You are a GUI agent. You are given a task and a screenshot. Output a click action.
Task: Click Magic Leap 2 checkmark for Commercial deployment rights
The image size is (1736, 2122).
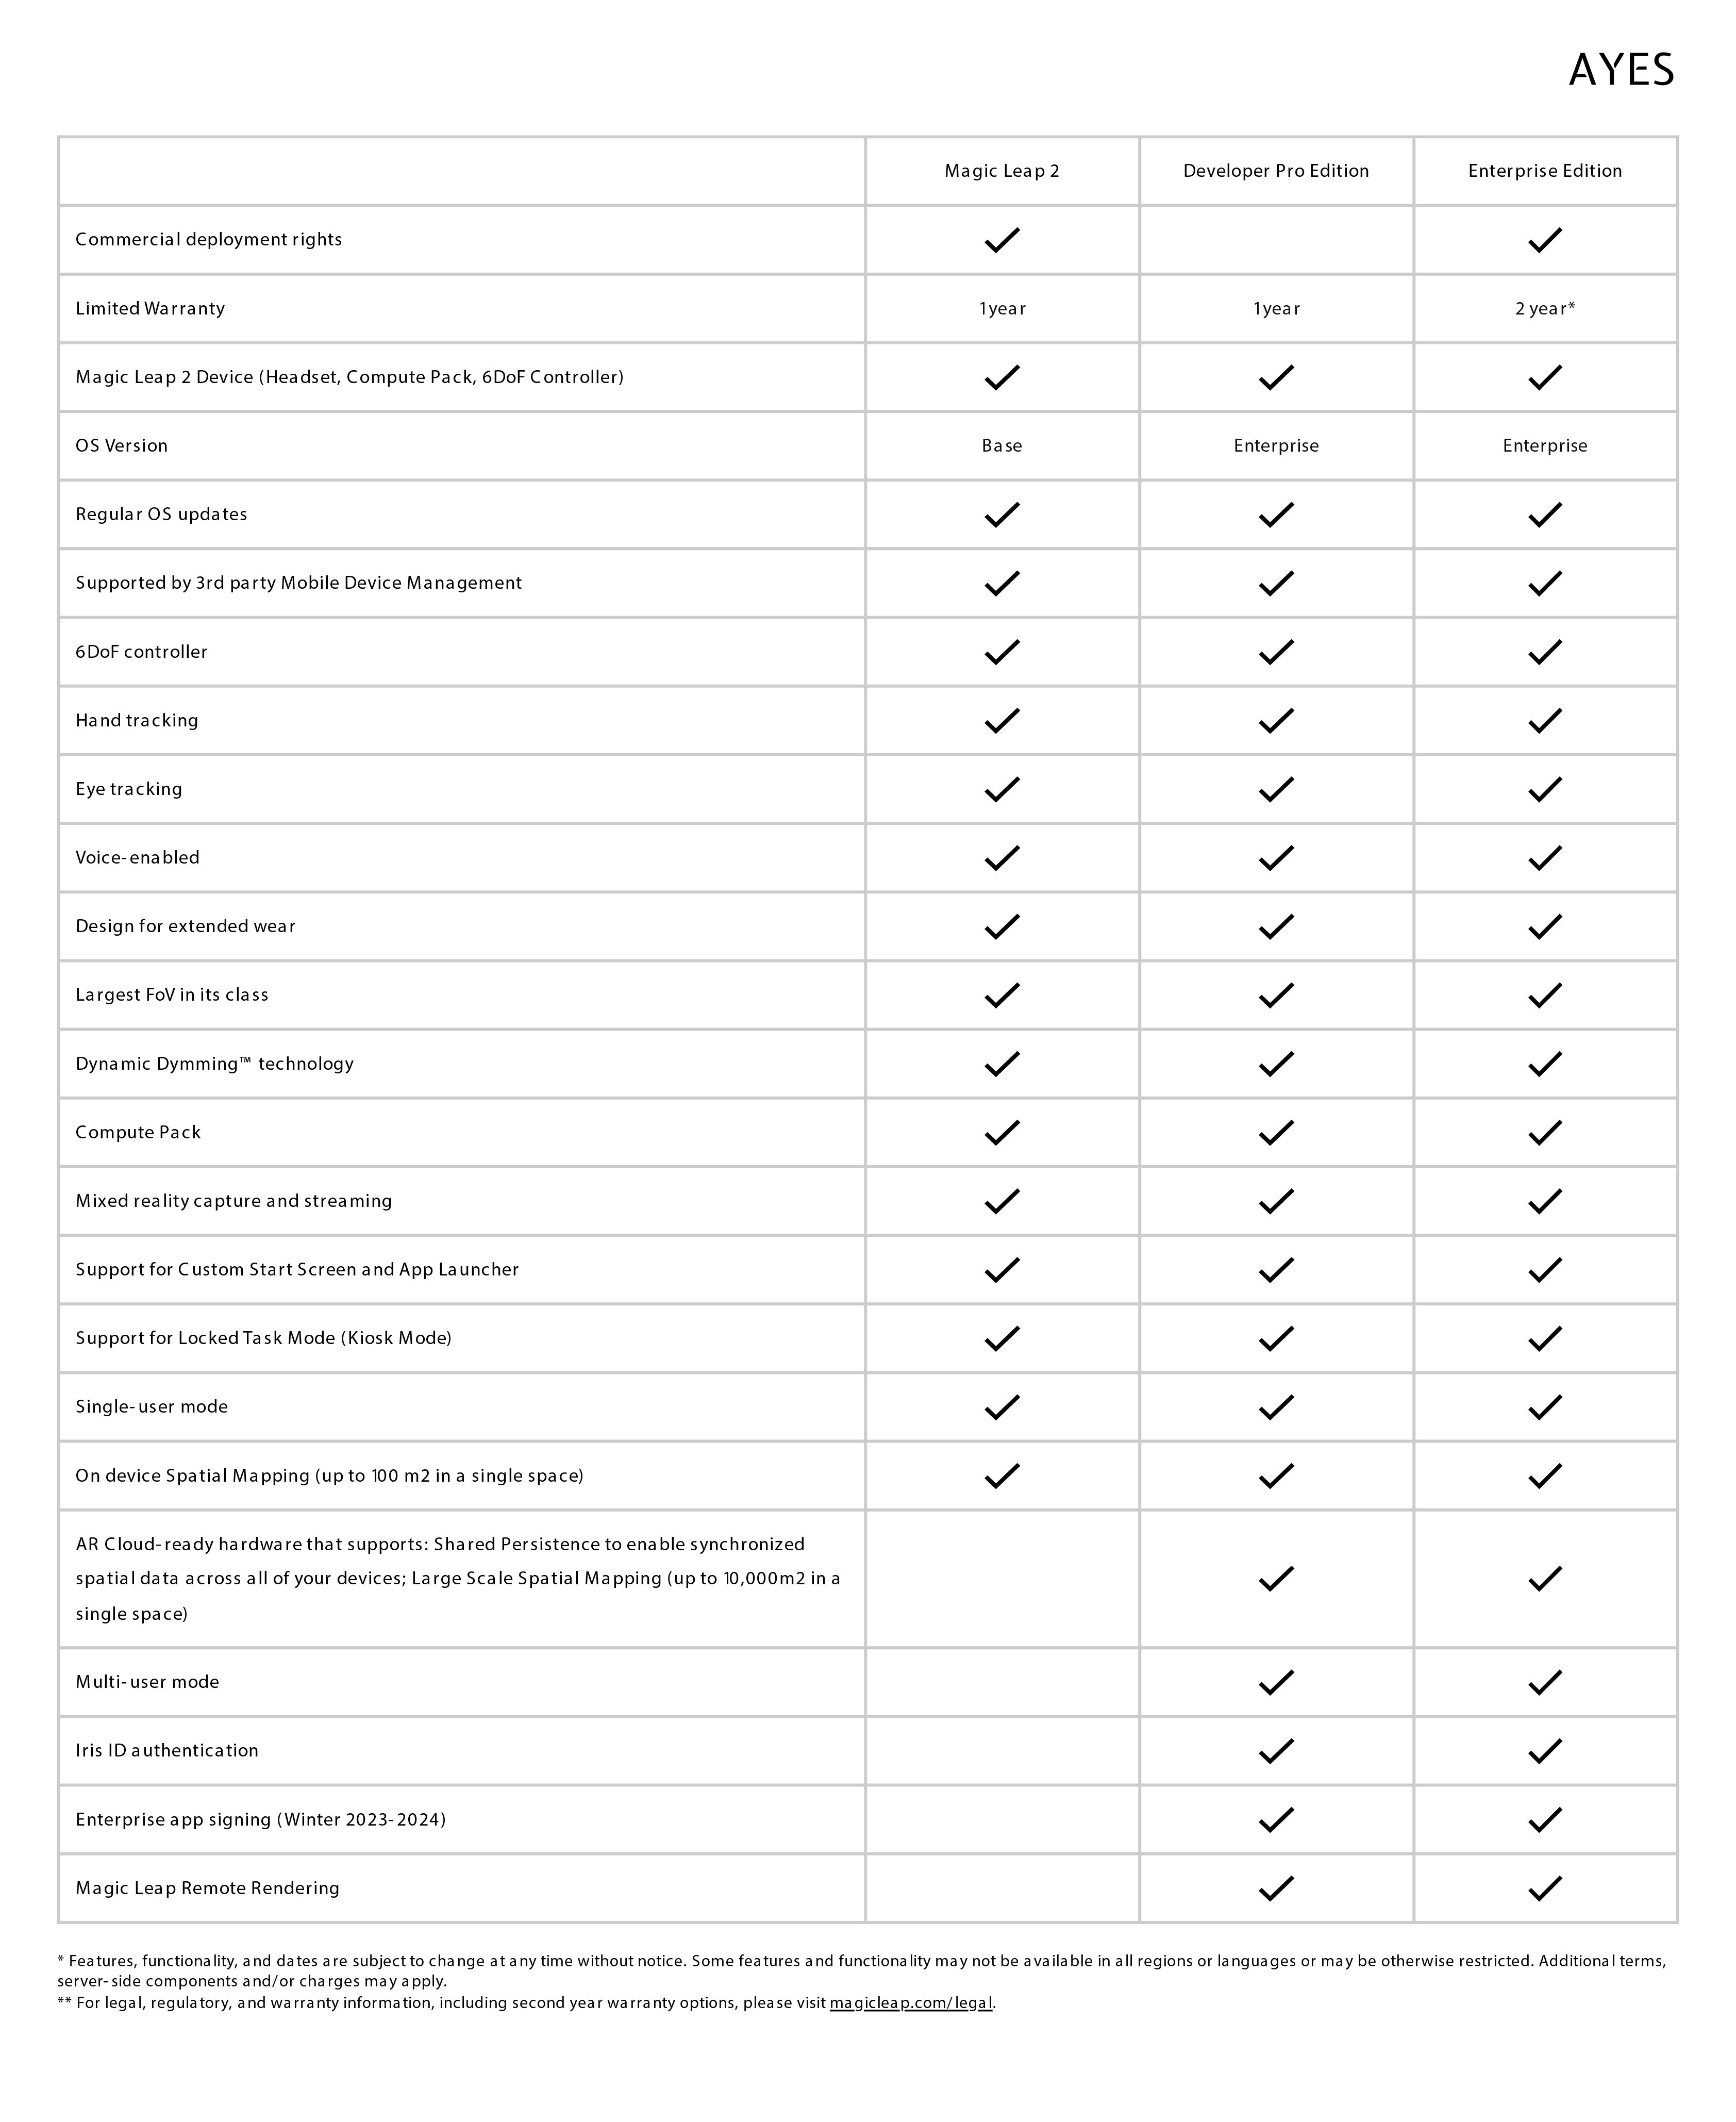pos(1001,240)
